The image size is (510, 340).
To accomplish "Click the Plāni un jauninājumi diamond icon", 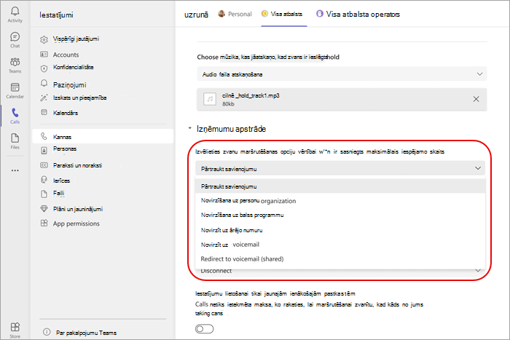I will click(44, 209).
